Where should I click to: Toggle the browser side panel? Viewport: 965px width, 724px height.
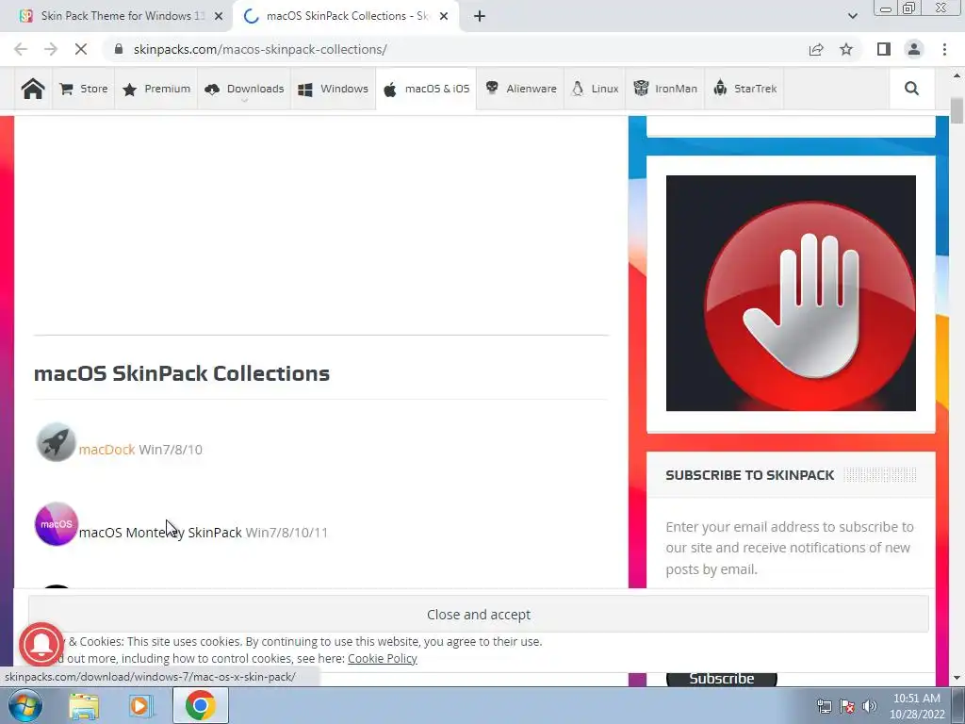[884, 49]
